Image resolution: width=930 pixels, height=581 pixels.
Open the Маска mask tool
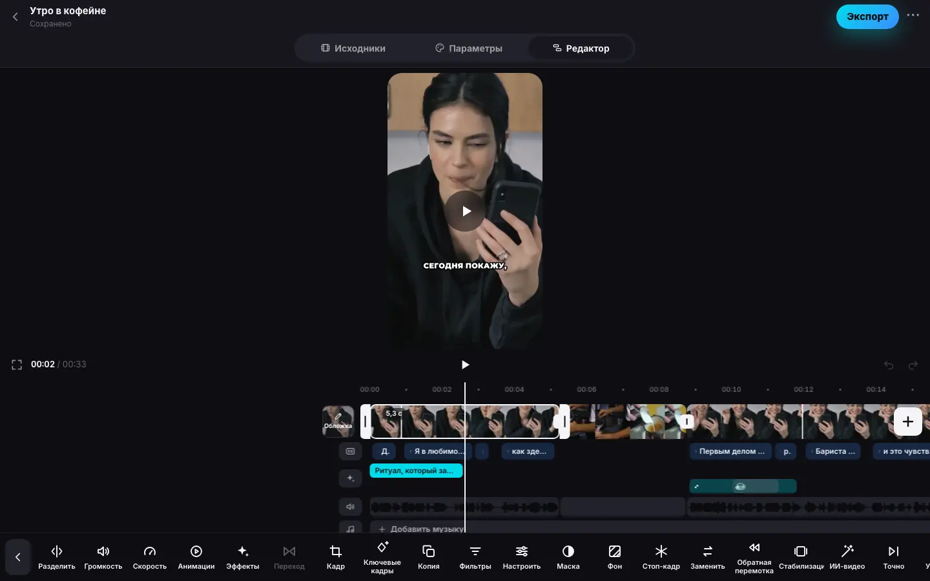(568, 557)
